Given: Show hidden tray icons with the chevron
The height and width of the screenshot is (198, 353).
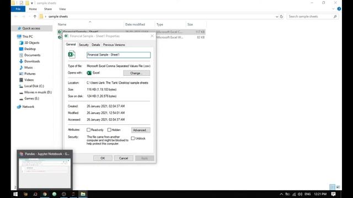Looking at the screenshot, I should tap(281, 194).
